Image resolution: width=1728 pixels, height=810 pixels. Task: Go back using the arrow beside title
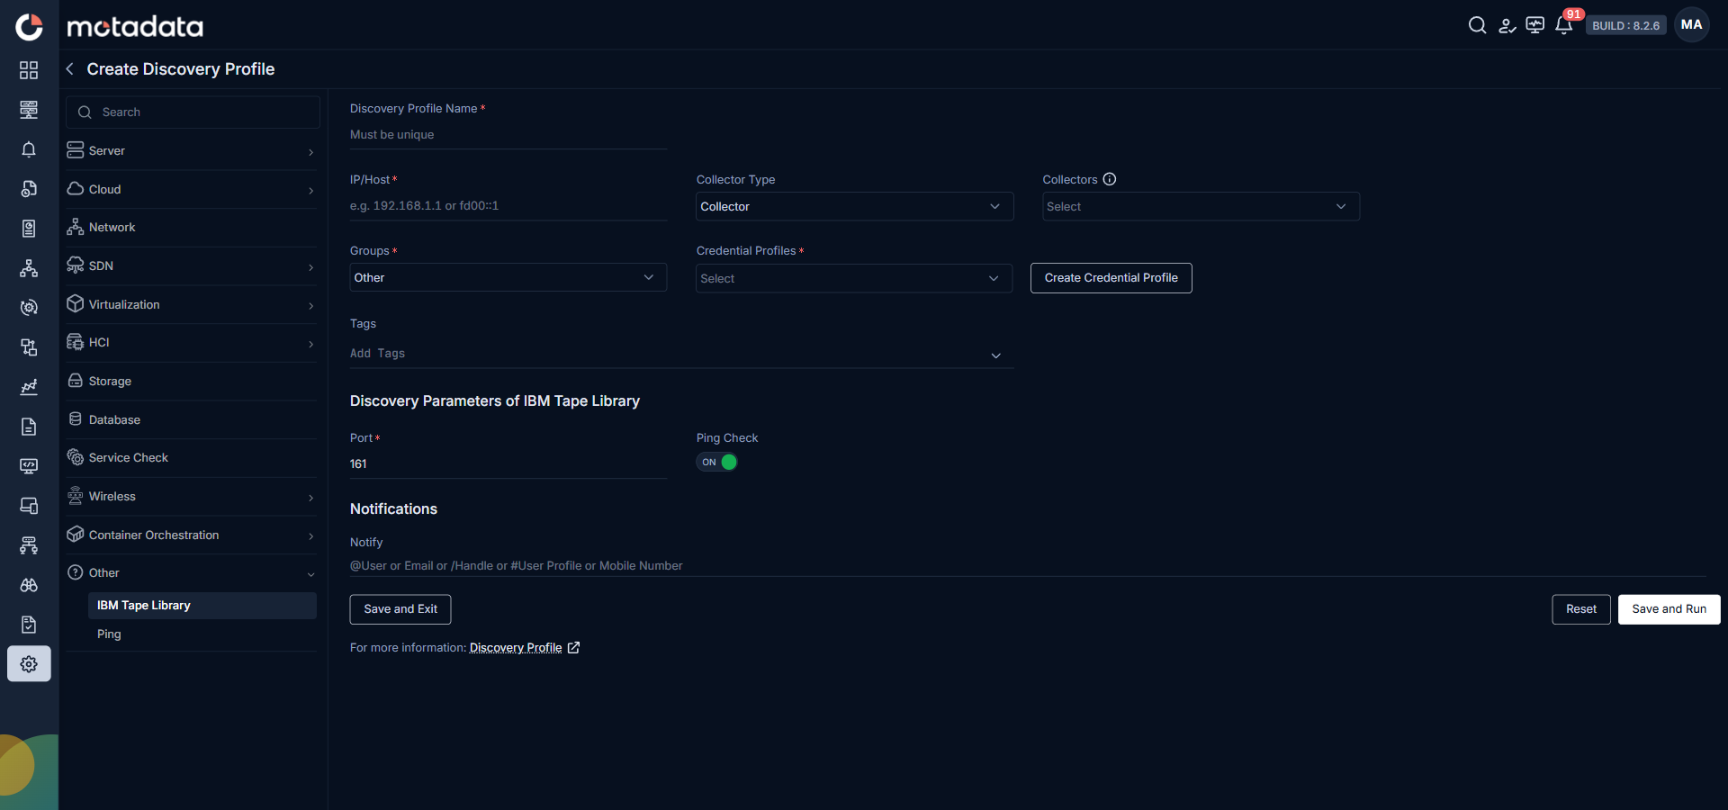pyautogui.click(x=70, y=69)
